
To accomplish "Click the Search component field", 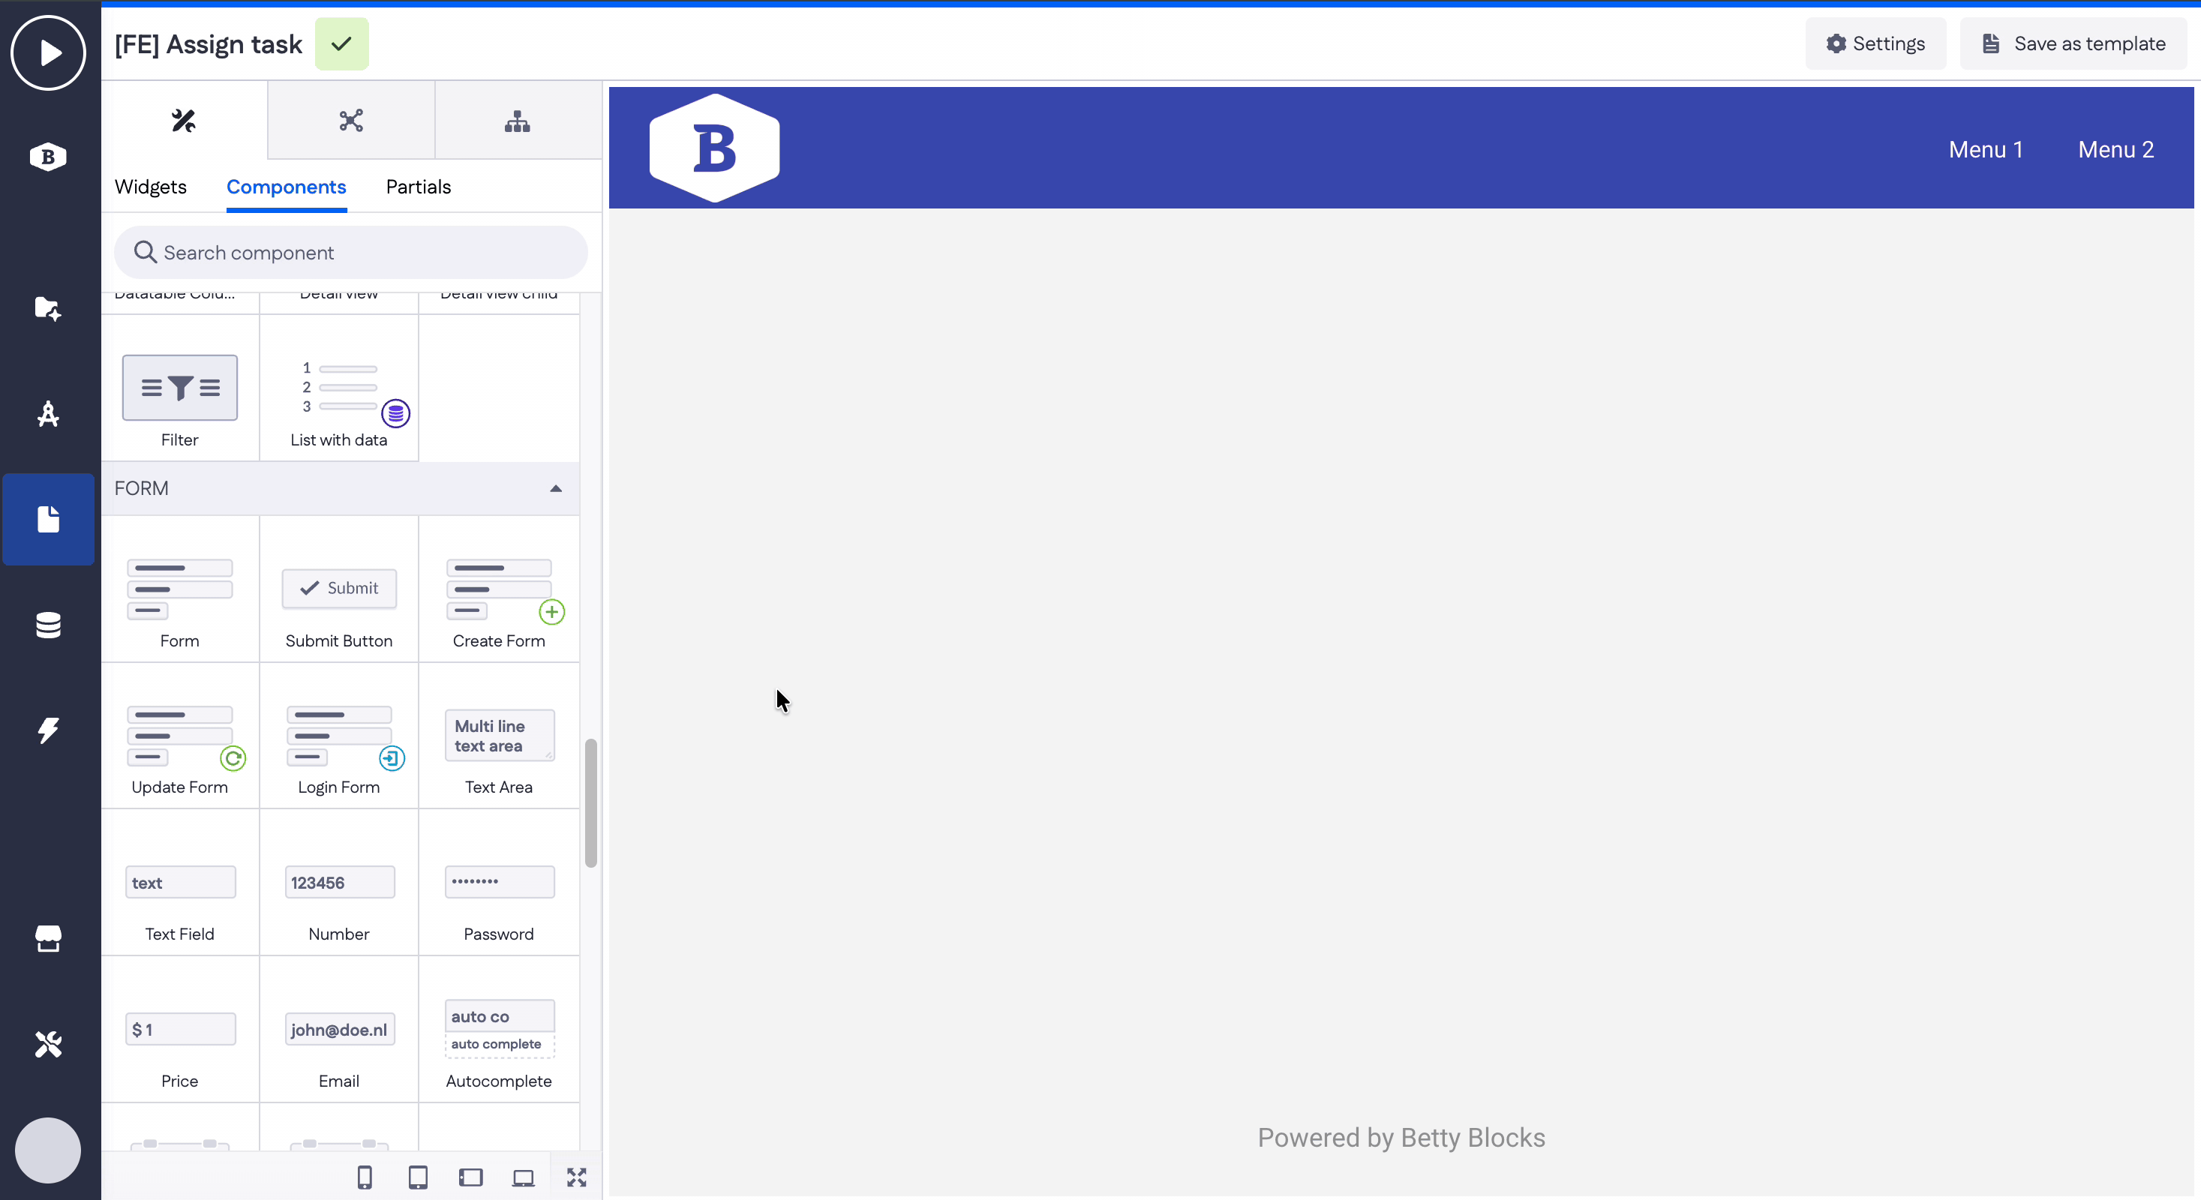I will (350, 253).
